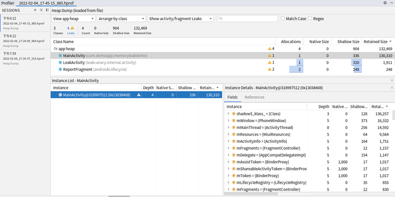This screenshot has height=197, width=395.
Task: Open Show activity/fragment Leaks filter dropdown
Action: point(180,19)
